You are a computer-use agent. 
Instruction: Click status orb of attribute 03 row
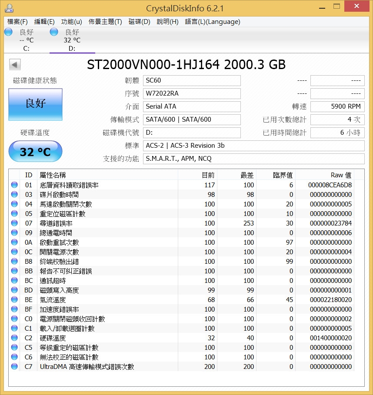click(14, 195)
